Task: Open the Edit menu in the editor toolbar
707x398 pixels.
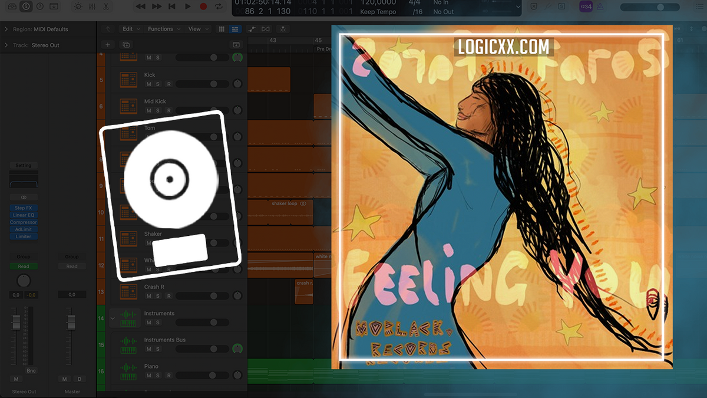Action: click(129, 28)
